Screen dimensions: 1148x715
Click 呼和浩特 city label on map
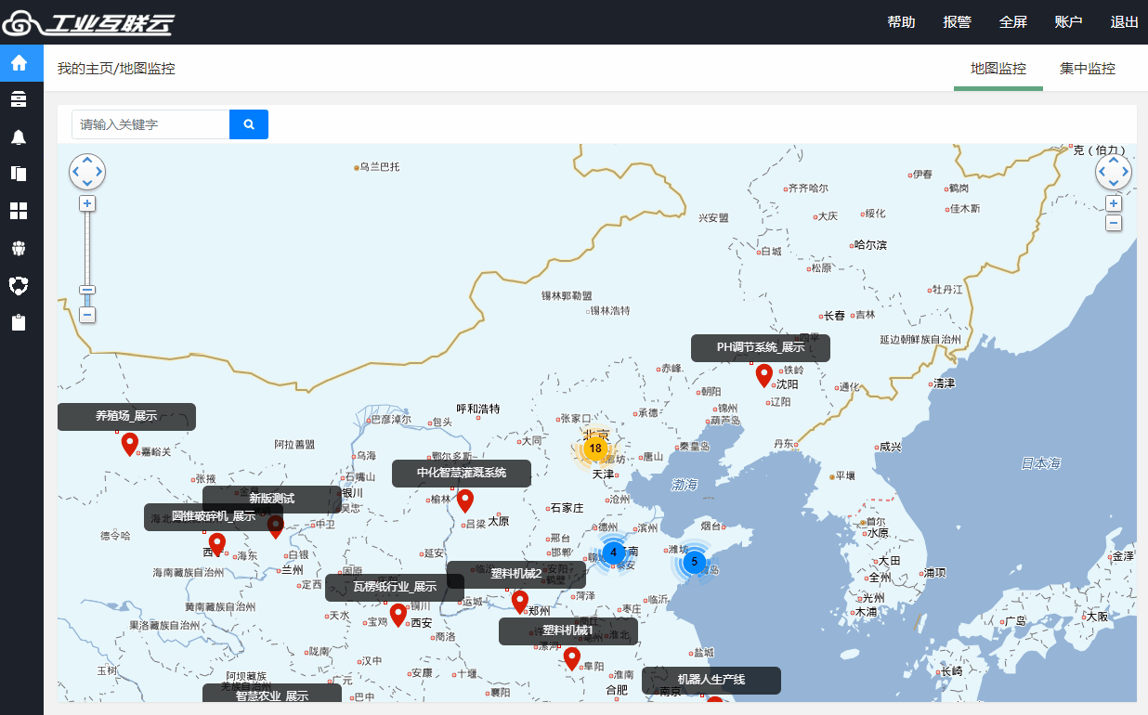pyautogui.click(x=478, y=409)
